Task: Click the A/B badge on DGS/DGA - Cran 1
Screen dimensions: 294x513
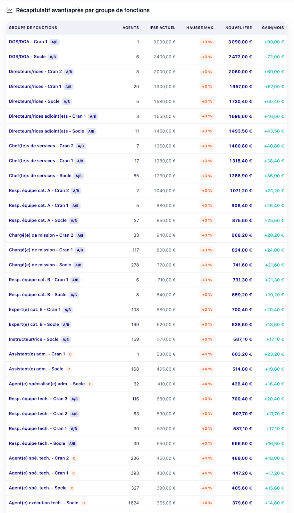Action: pos(55,42)
